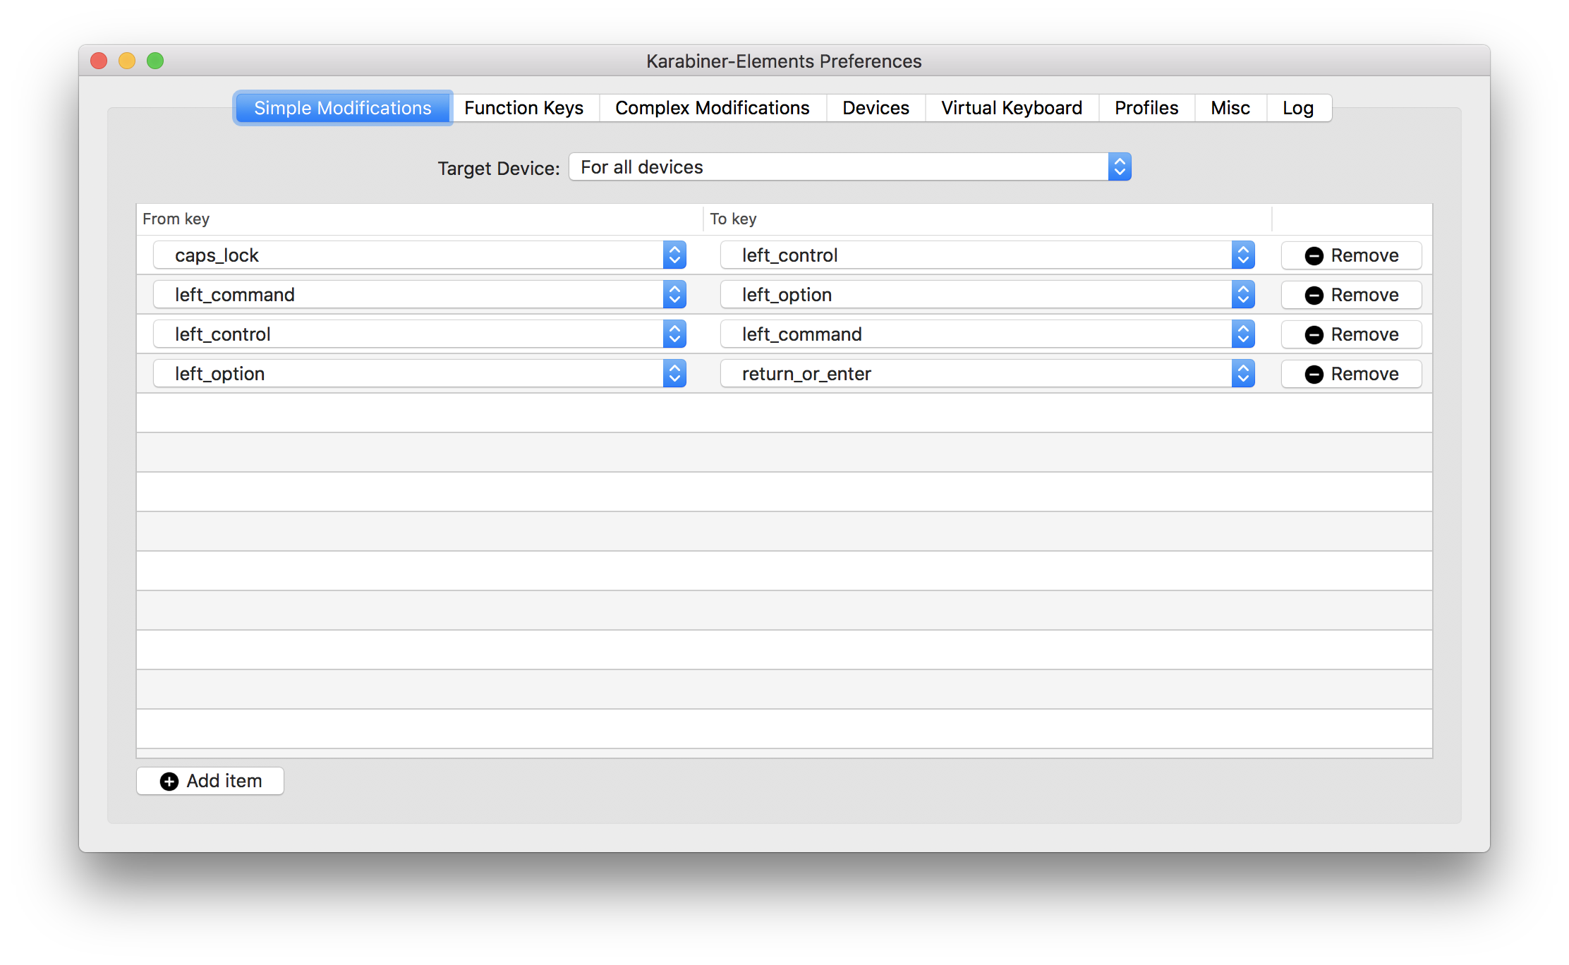Open the Log tab
Screen dimensions: 1569x965
pyautogui.click(x=1298, y=108)
